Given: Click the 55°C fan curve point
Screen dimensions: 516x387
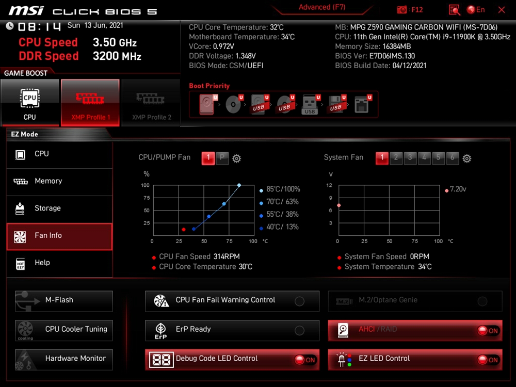Looking at the screenshot, I should (209, 217).
